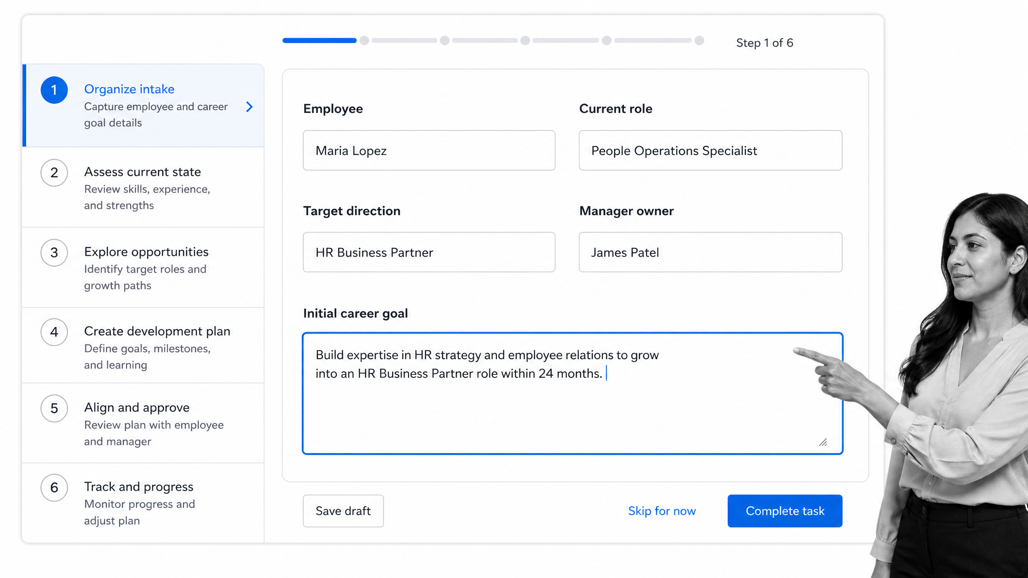
Task: Grab the textarea resize handle
Action: [823, 442]
